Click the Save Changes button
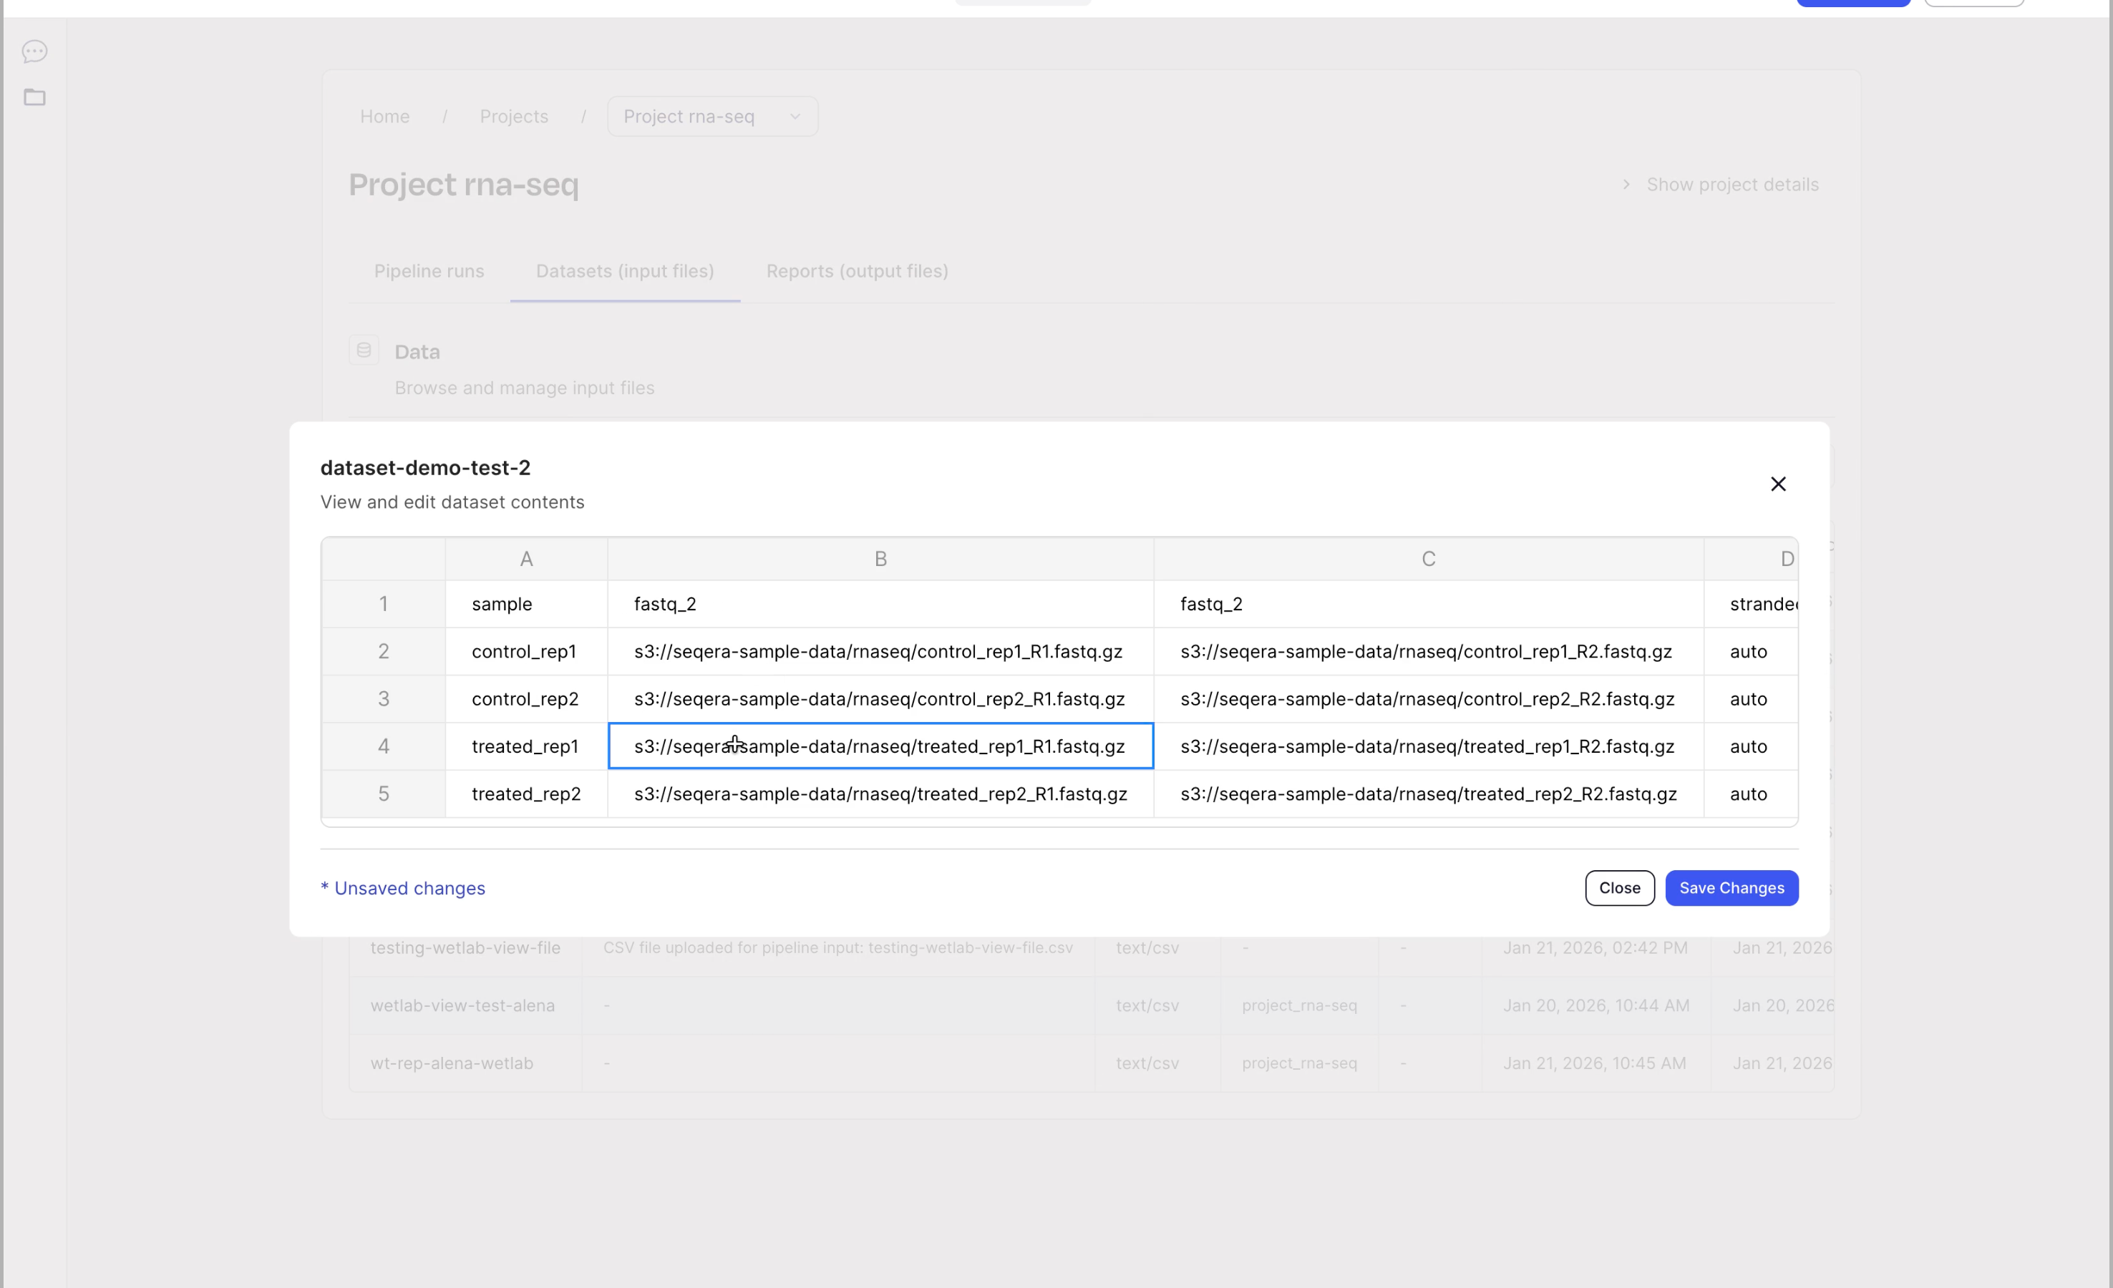The image size is (2113, 1288). 1731,887
